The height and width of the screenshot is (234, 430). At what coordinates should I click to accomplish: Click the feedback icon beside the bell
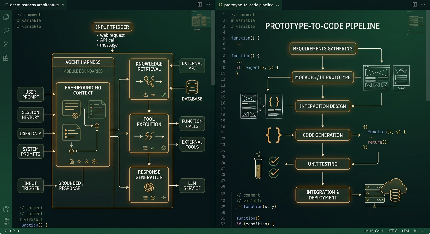(416, 231)
